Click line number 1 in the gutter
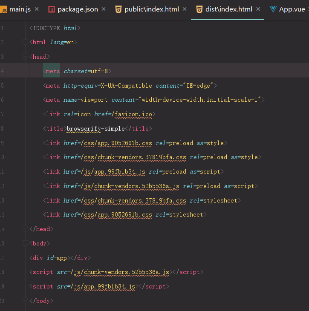The height and width of the screenshot is (311, 309). [2, 29]
